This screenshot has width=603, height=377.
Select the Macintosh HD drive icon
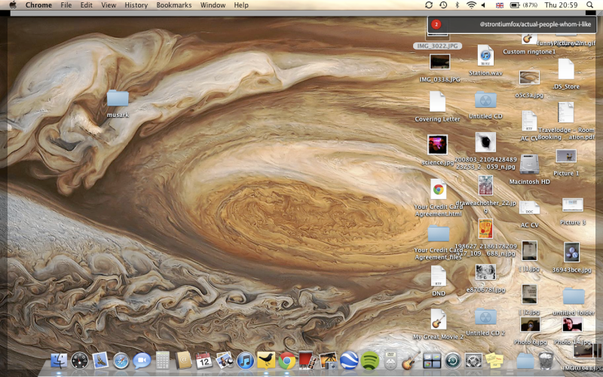(529, 164)
